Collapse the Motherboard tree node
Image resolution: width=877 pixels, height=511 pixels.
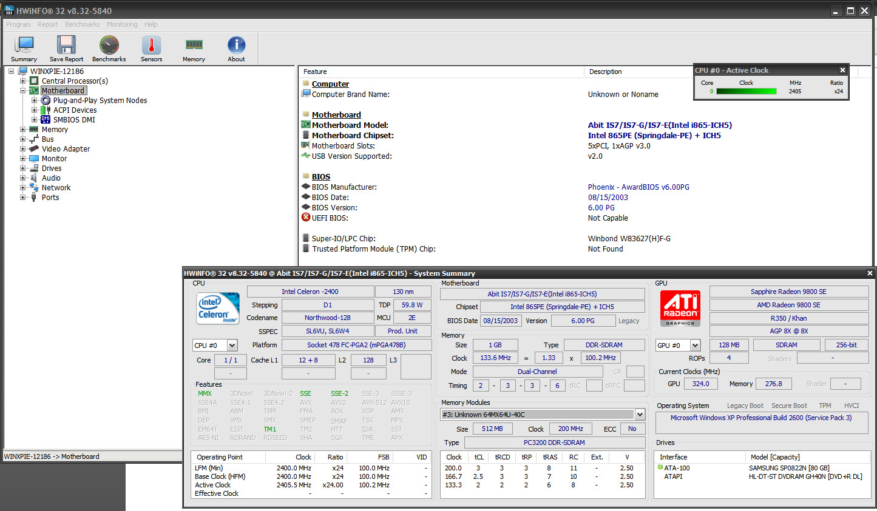point(22,90)
